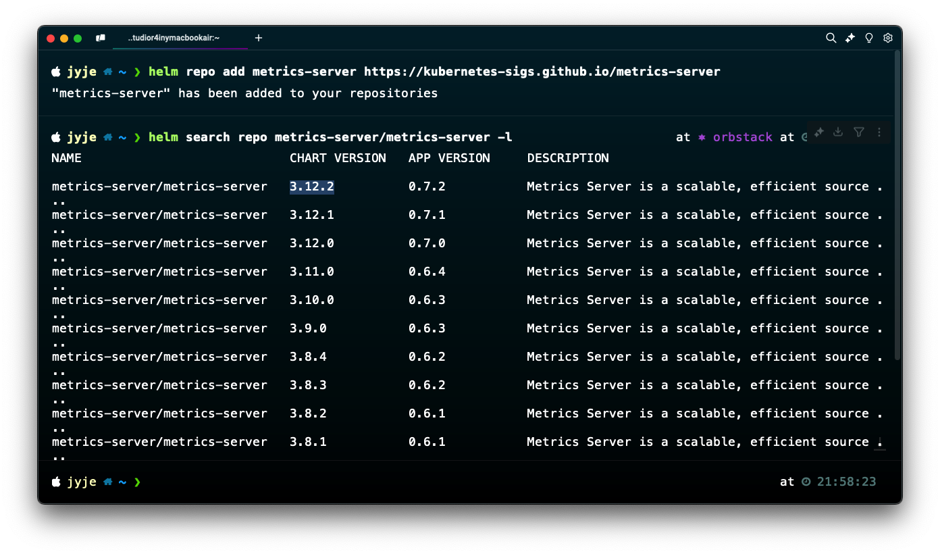
Task: Click the DESCRIPTION column header
Action: [x=568, y=158]
